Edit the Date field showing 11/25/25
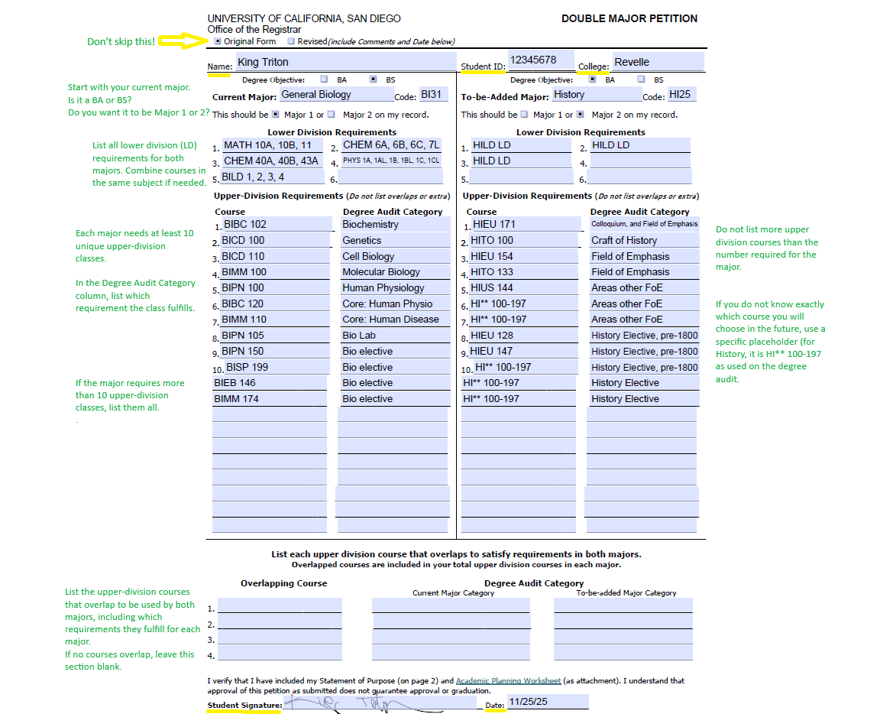This screenshot has width=880, height=714. pos(545,701)
